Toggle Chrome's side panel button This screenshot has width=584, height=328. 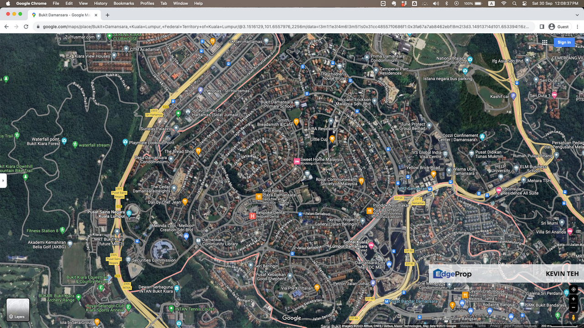coord(542,27)
